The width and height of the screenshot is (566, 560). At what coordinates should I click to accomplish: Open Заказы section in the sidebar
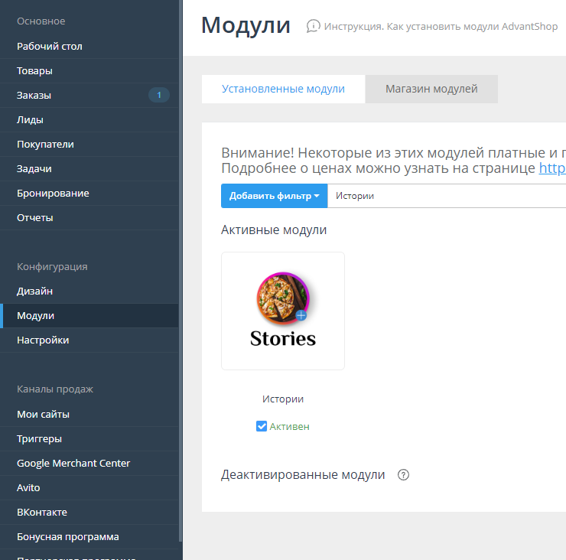coord(34,96)
